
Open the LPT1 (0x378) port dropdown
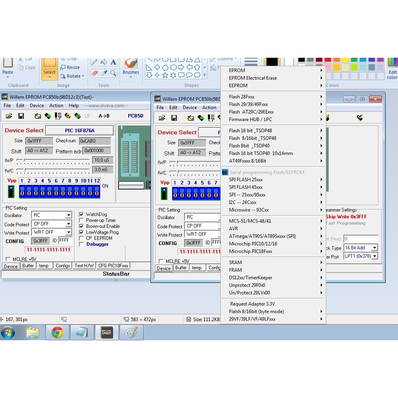[x=374, y=256]
